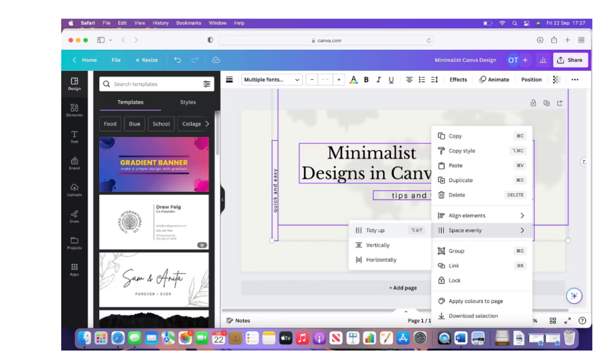
Task: Open Safari sidebar dropdown arrow
Action: coord(111,40)
